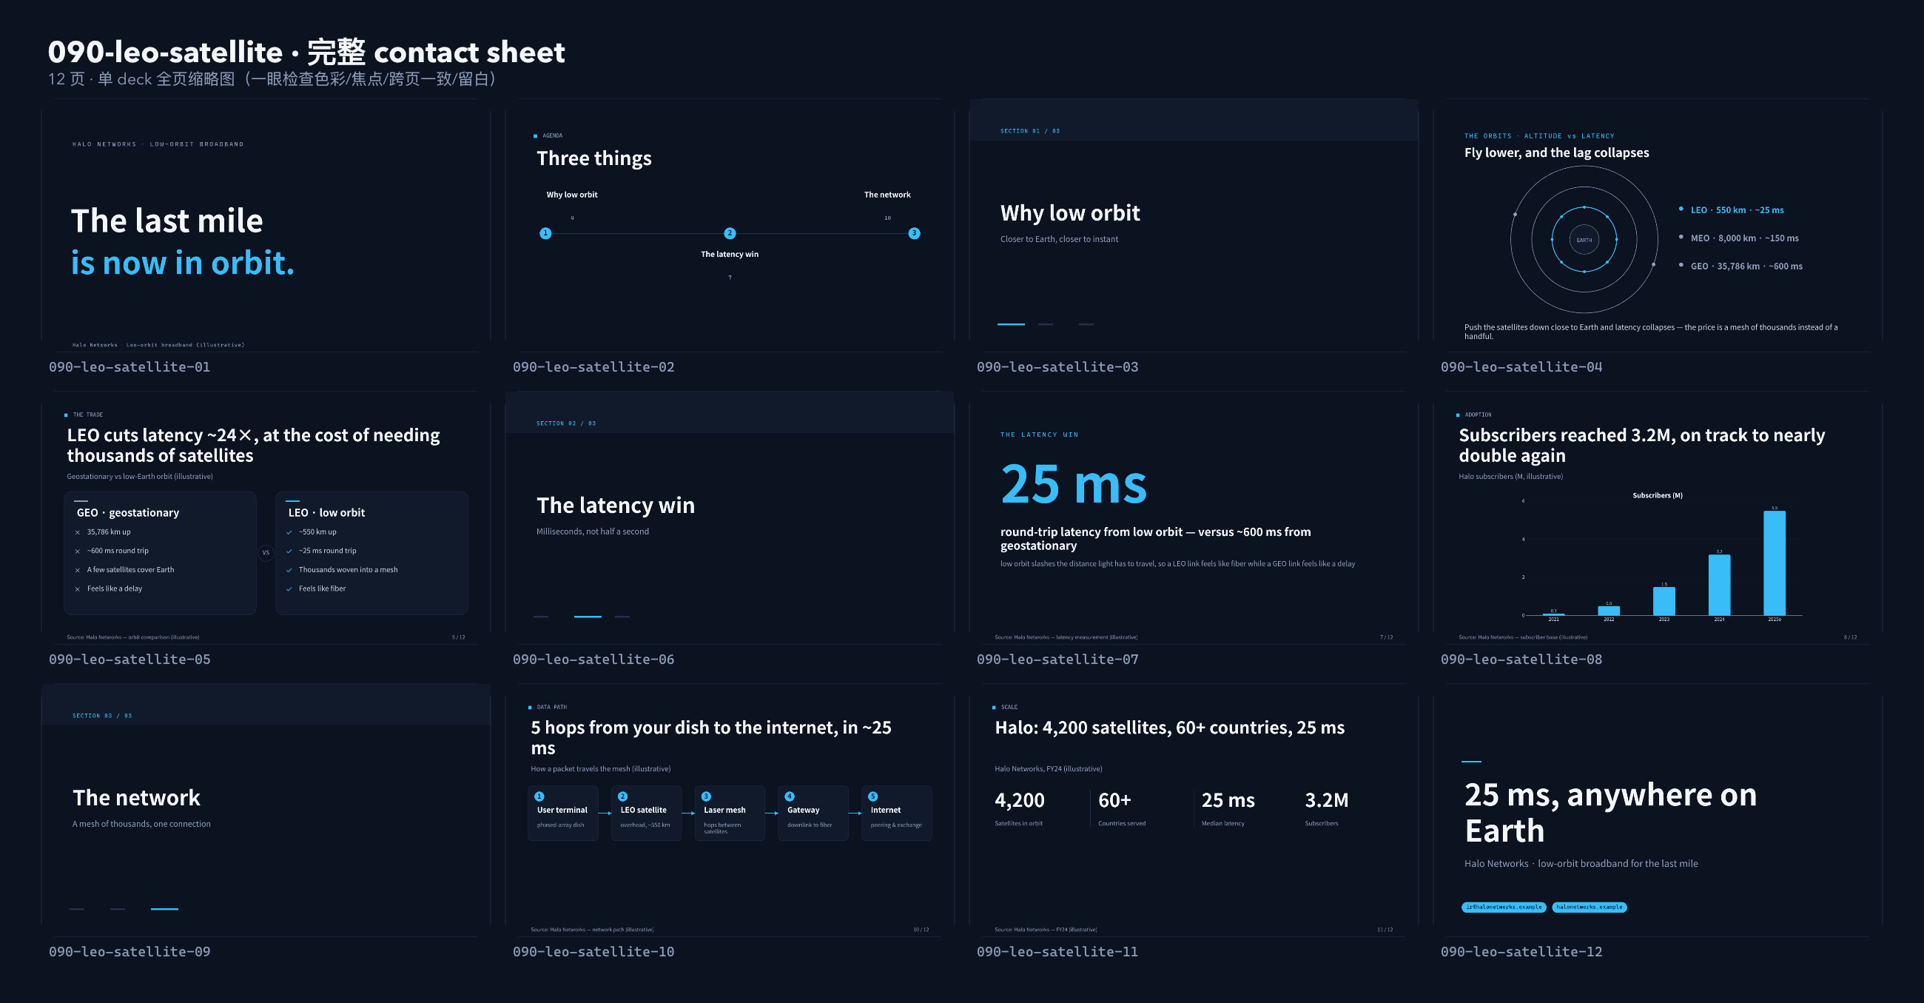The height and width of the screenshot is (1003, 1924).
Task: Click the bullet dot beside the GEO legend entry
Action: coord(1681,265)
